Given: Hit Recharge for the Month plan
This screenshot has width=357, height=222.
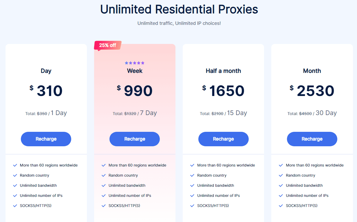Looking at the screenshot, I should click(x=312, y=139).
